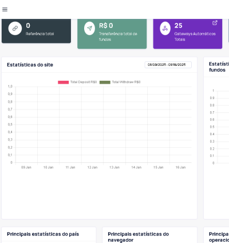The height and width of the screenshot is (243, 229).
Task: Click the 16 Jan axis label
Action: [180, 167]
